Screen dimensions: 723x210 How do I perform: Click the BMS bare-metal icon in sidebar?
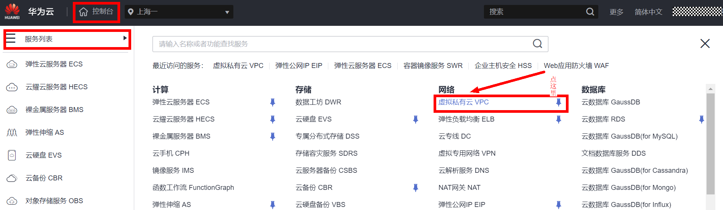click(x=12, y=110)
